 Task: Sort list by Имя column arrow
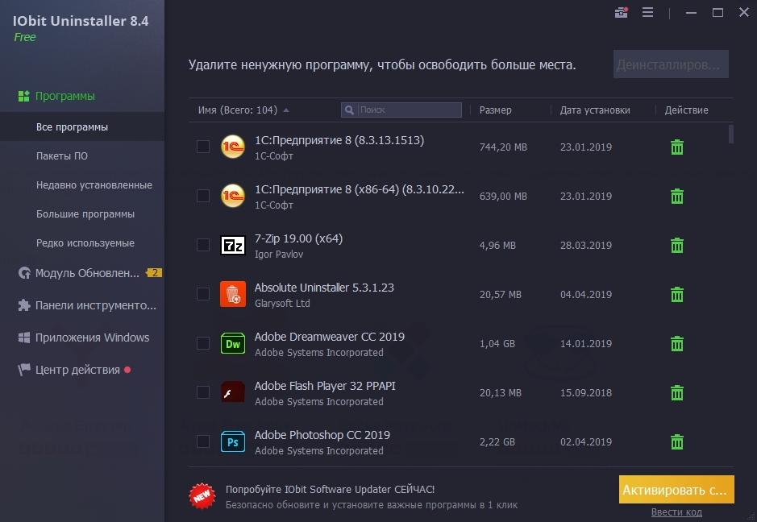click(286, 110)
